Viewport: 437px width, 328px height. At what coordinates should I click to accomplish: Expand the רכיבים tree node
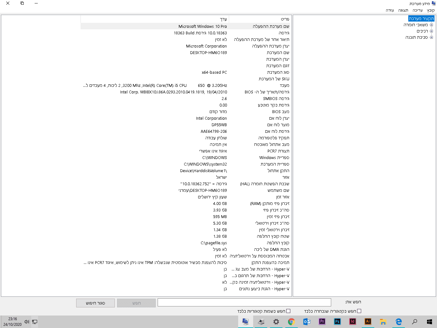pyautogui.click(x=431, y=31)
